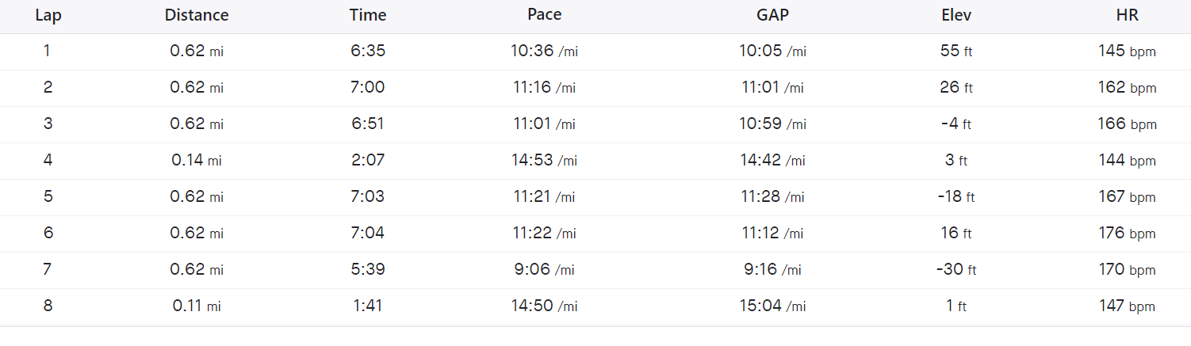1191x346 pixels.
Task: Click the 10:05 /mi GAP value
Action: 772,51
